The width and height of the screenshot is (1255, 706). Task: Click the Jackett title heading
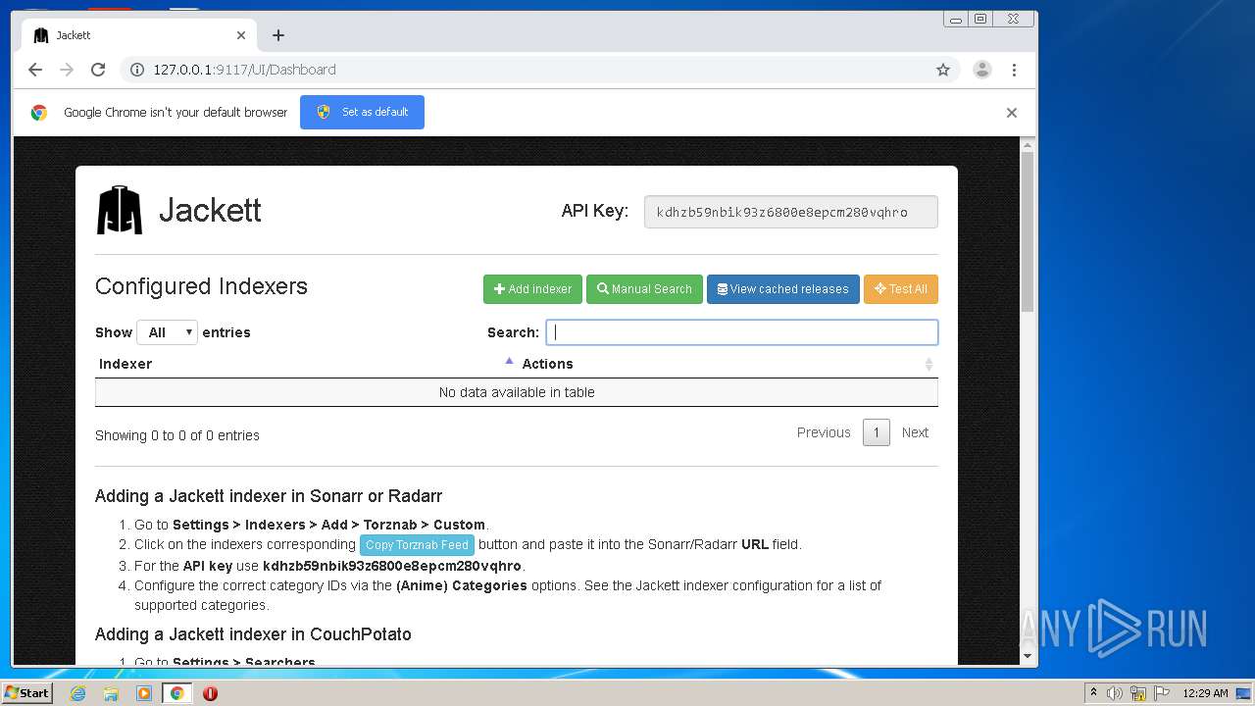click(210, 210)
